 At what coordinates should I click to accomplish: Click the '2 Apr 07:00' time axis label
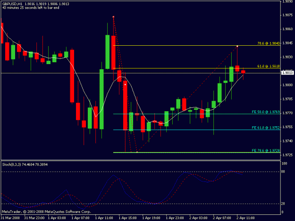coord(222,218)
